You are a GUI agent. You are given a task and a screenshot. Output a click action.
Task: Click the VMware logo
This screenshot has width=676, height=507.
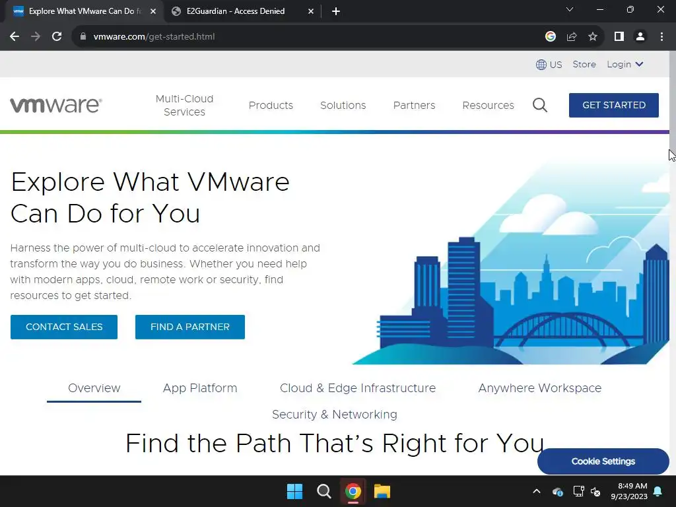click(x=56, y=105)
